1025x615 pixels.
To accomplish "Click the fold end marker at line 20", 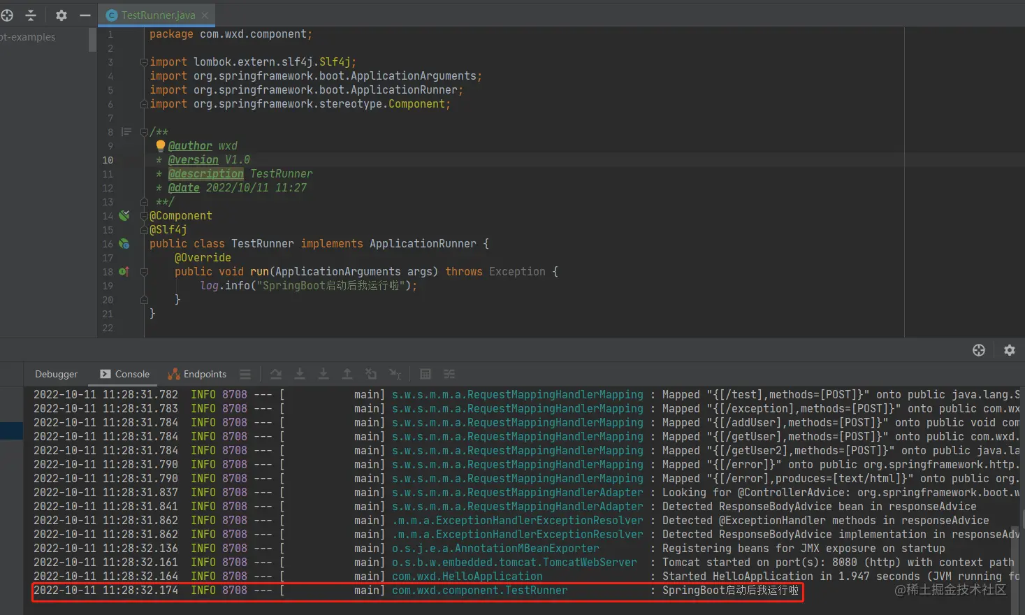I will tap(144, 299).
